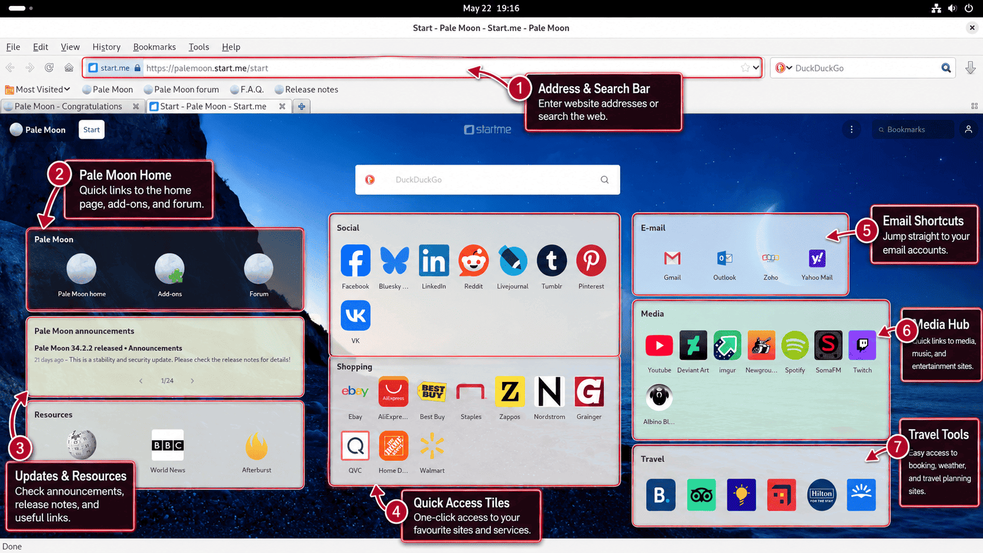Image resolution: width=983 pixels, height=553 pixels.
Task: Open the Bookmarks menu
Action: 154,47
